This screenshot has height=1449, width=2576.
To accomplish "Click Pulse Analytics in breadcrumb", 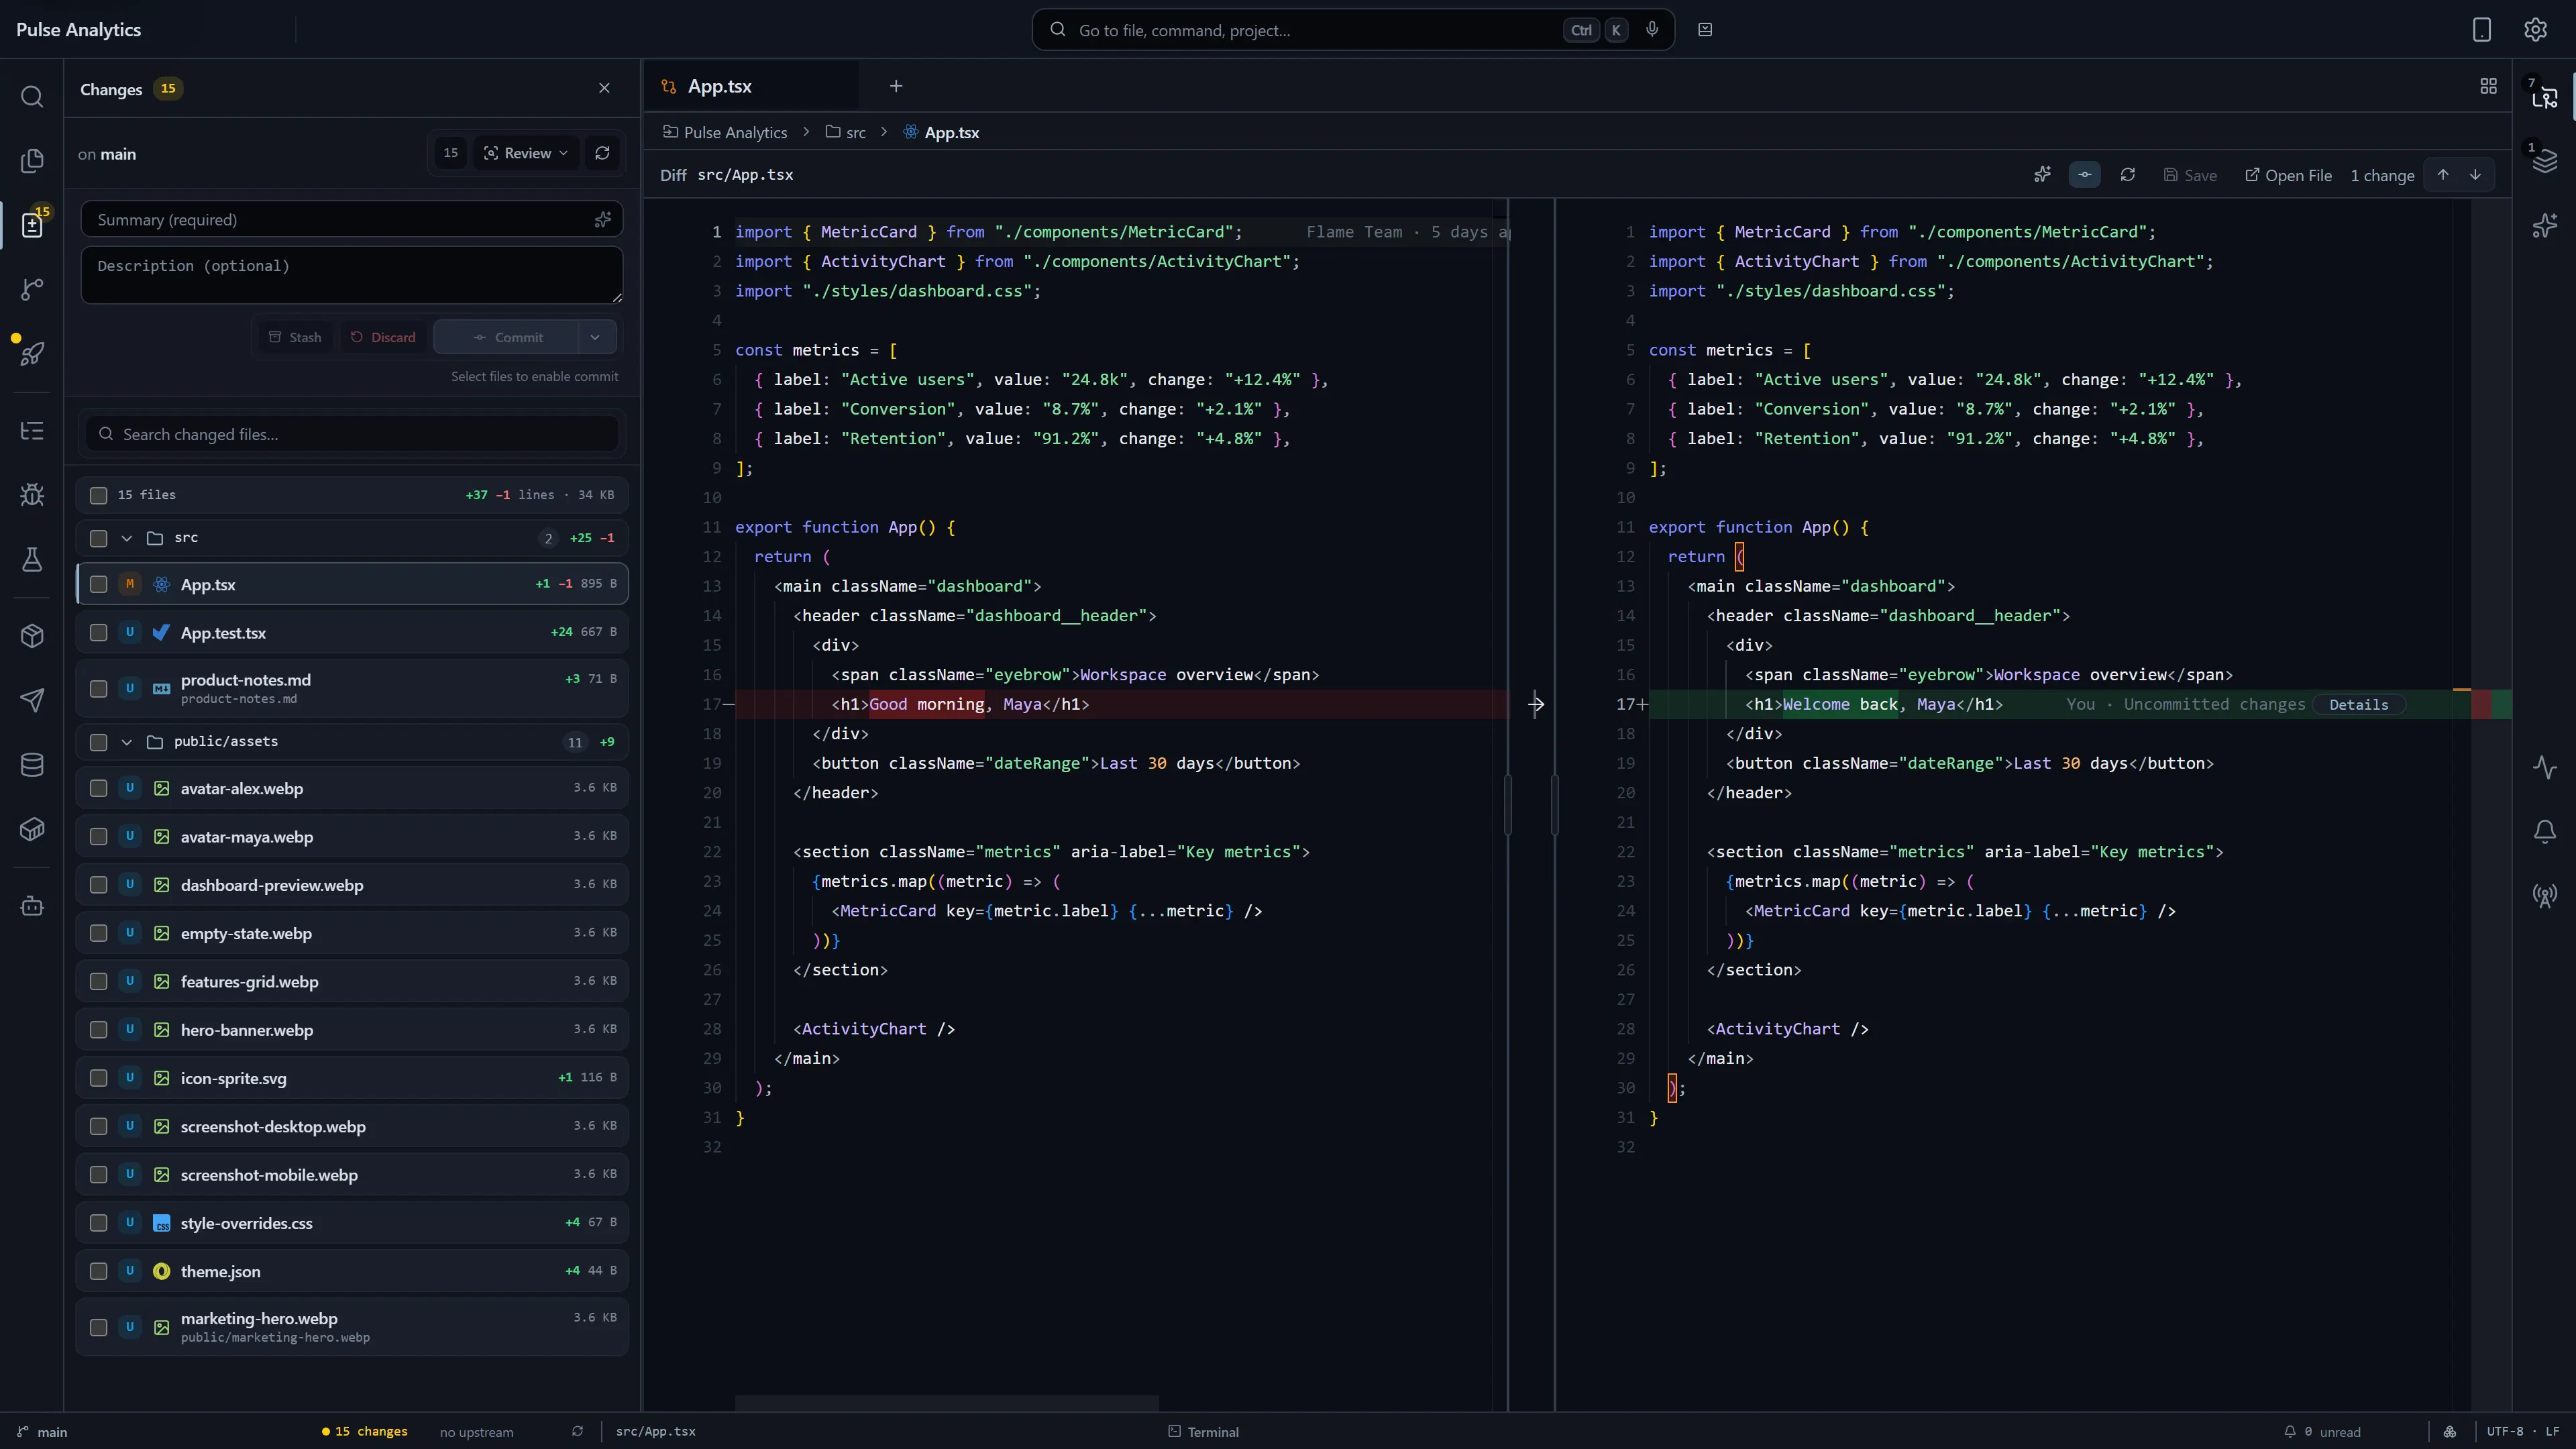I will pyautogui.click(x=726, y=132).
